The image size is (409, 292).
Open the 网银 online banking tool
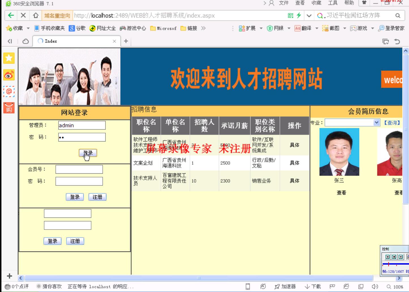point(275,28)
